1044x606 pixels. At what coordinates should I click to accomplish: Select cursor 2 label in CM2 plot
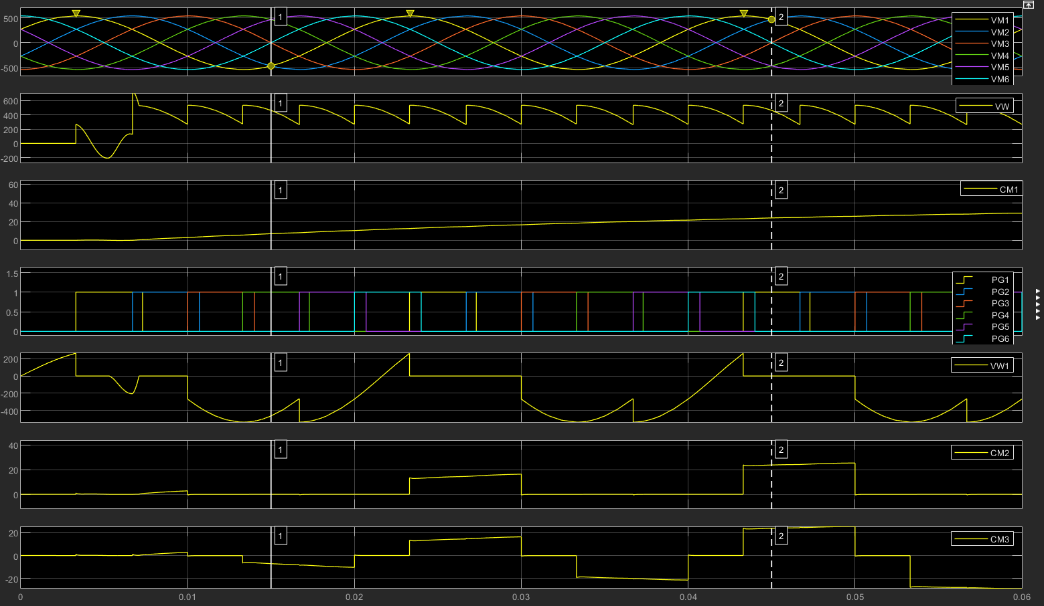tap(781, 449)
